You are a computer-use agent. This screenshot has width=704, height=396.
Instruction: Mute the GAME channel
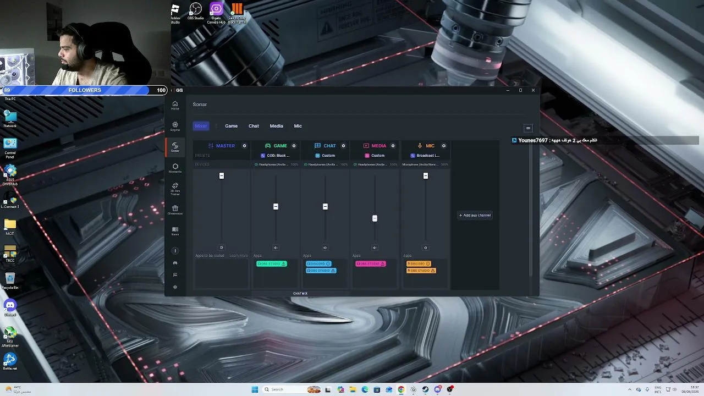(x=276, y=248)
